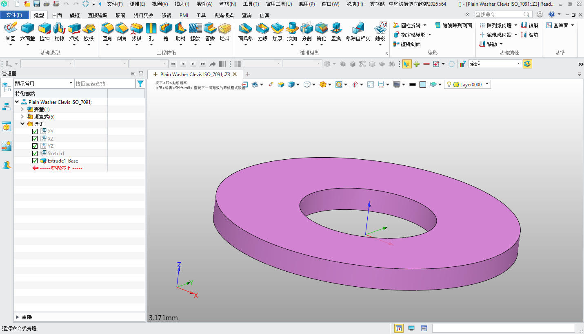Click the 按回車鍵查詢 query field
This screenshot has height=334, width=584.
pos(105,83)
